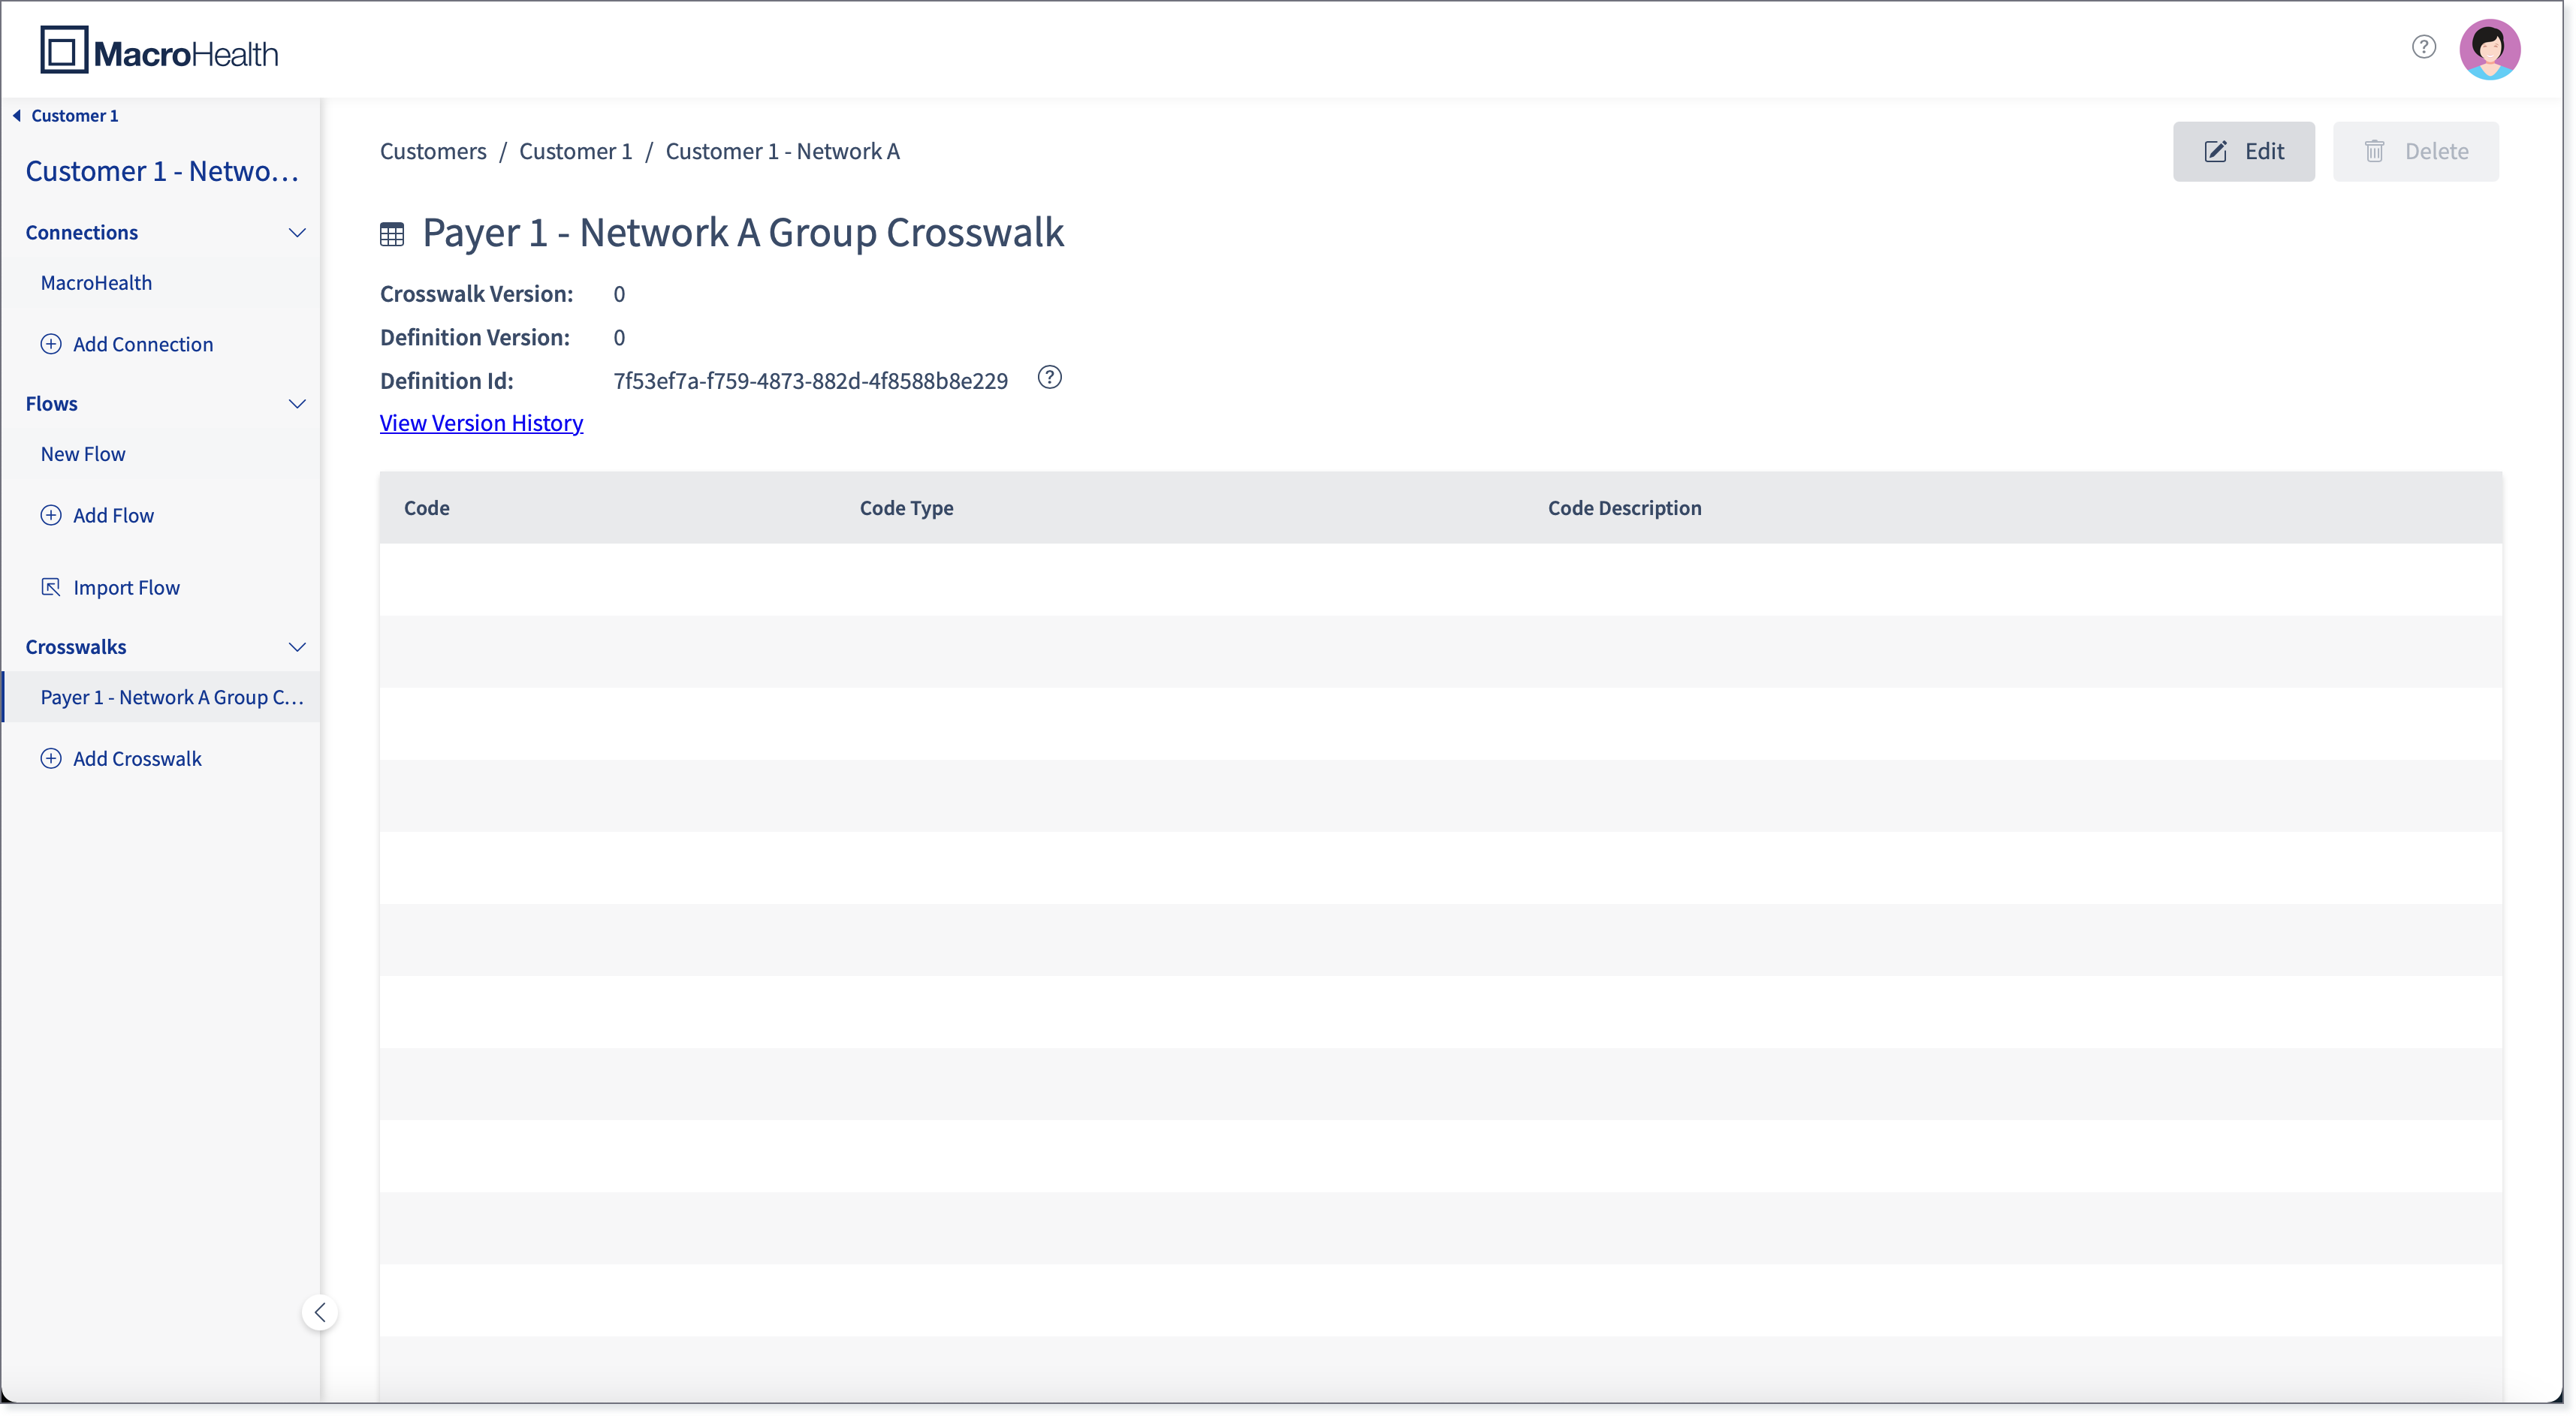Click the Crosswalks section heading
The width and height of the screenshot is (2576, 1416).
click(76, 646)
